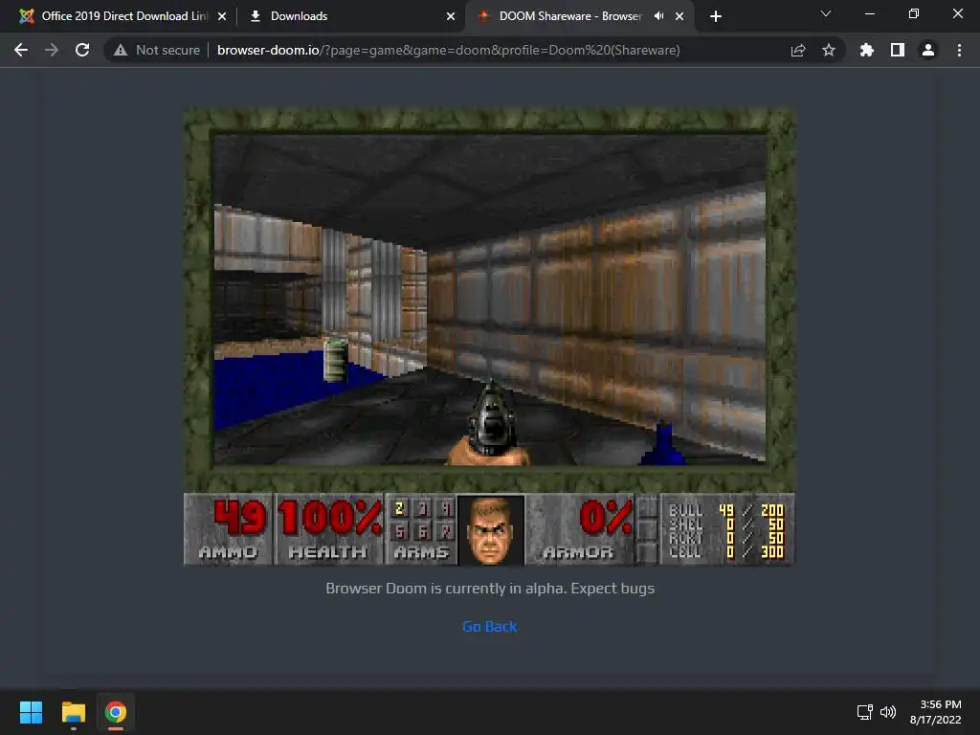The image size is (980, 735).
Task: Click the 'Browser Doom is currently in alpha' text
Action: tap(489, 589)
